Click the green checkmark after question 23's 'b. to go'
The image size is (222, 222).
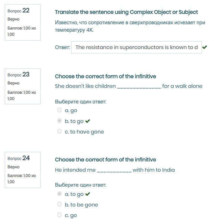(x=87, y=121)
